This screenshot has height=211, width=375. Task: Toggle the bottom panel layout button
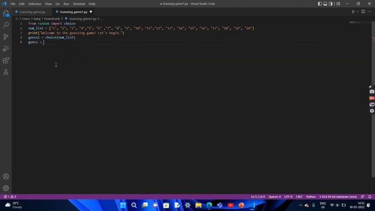click(x=325, y=4)
